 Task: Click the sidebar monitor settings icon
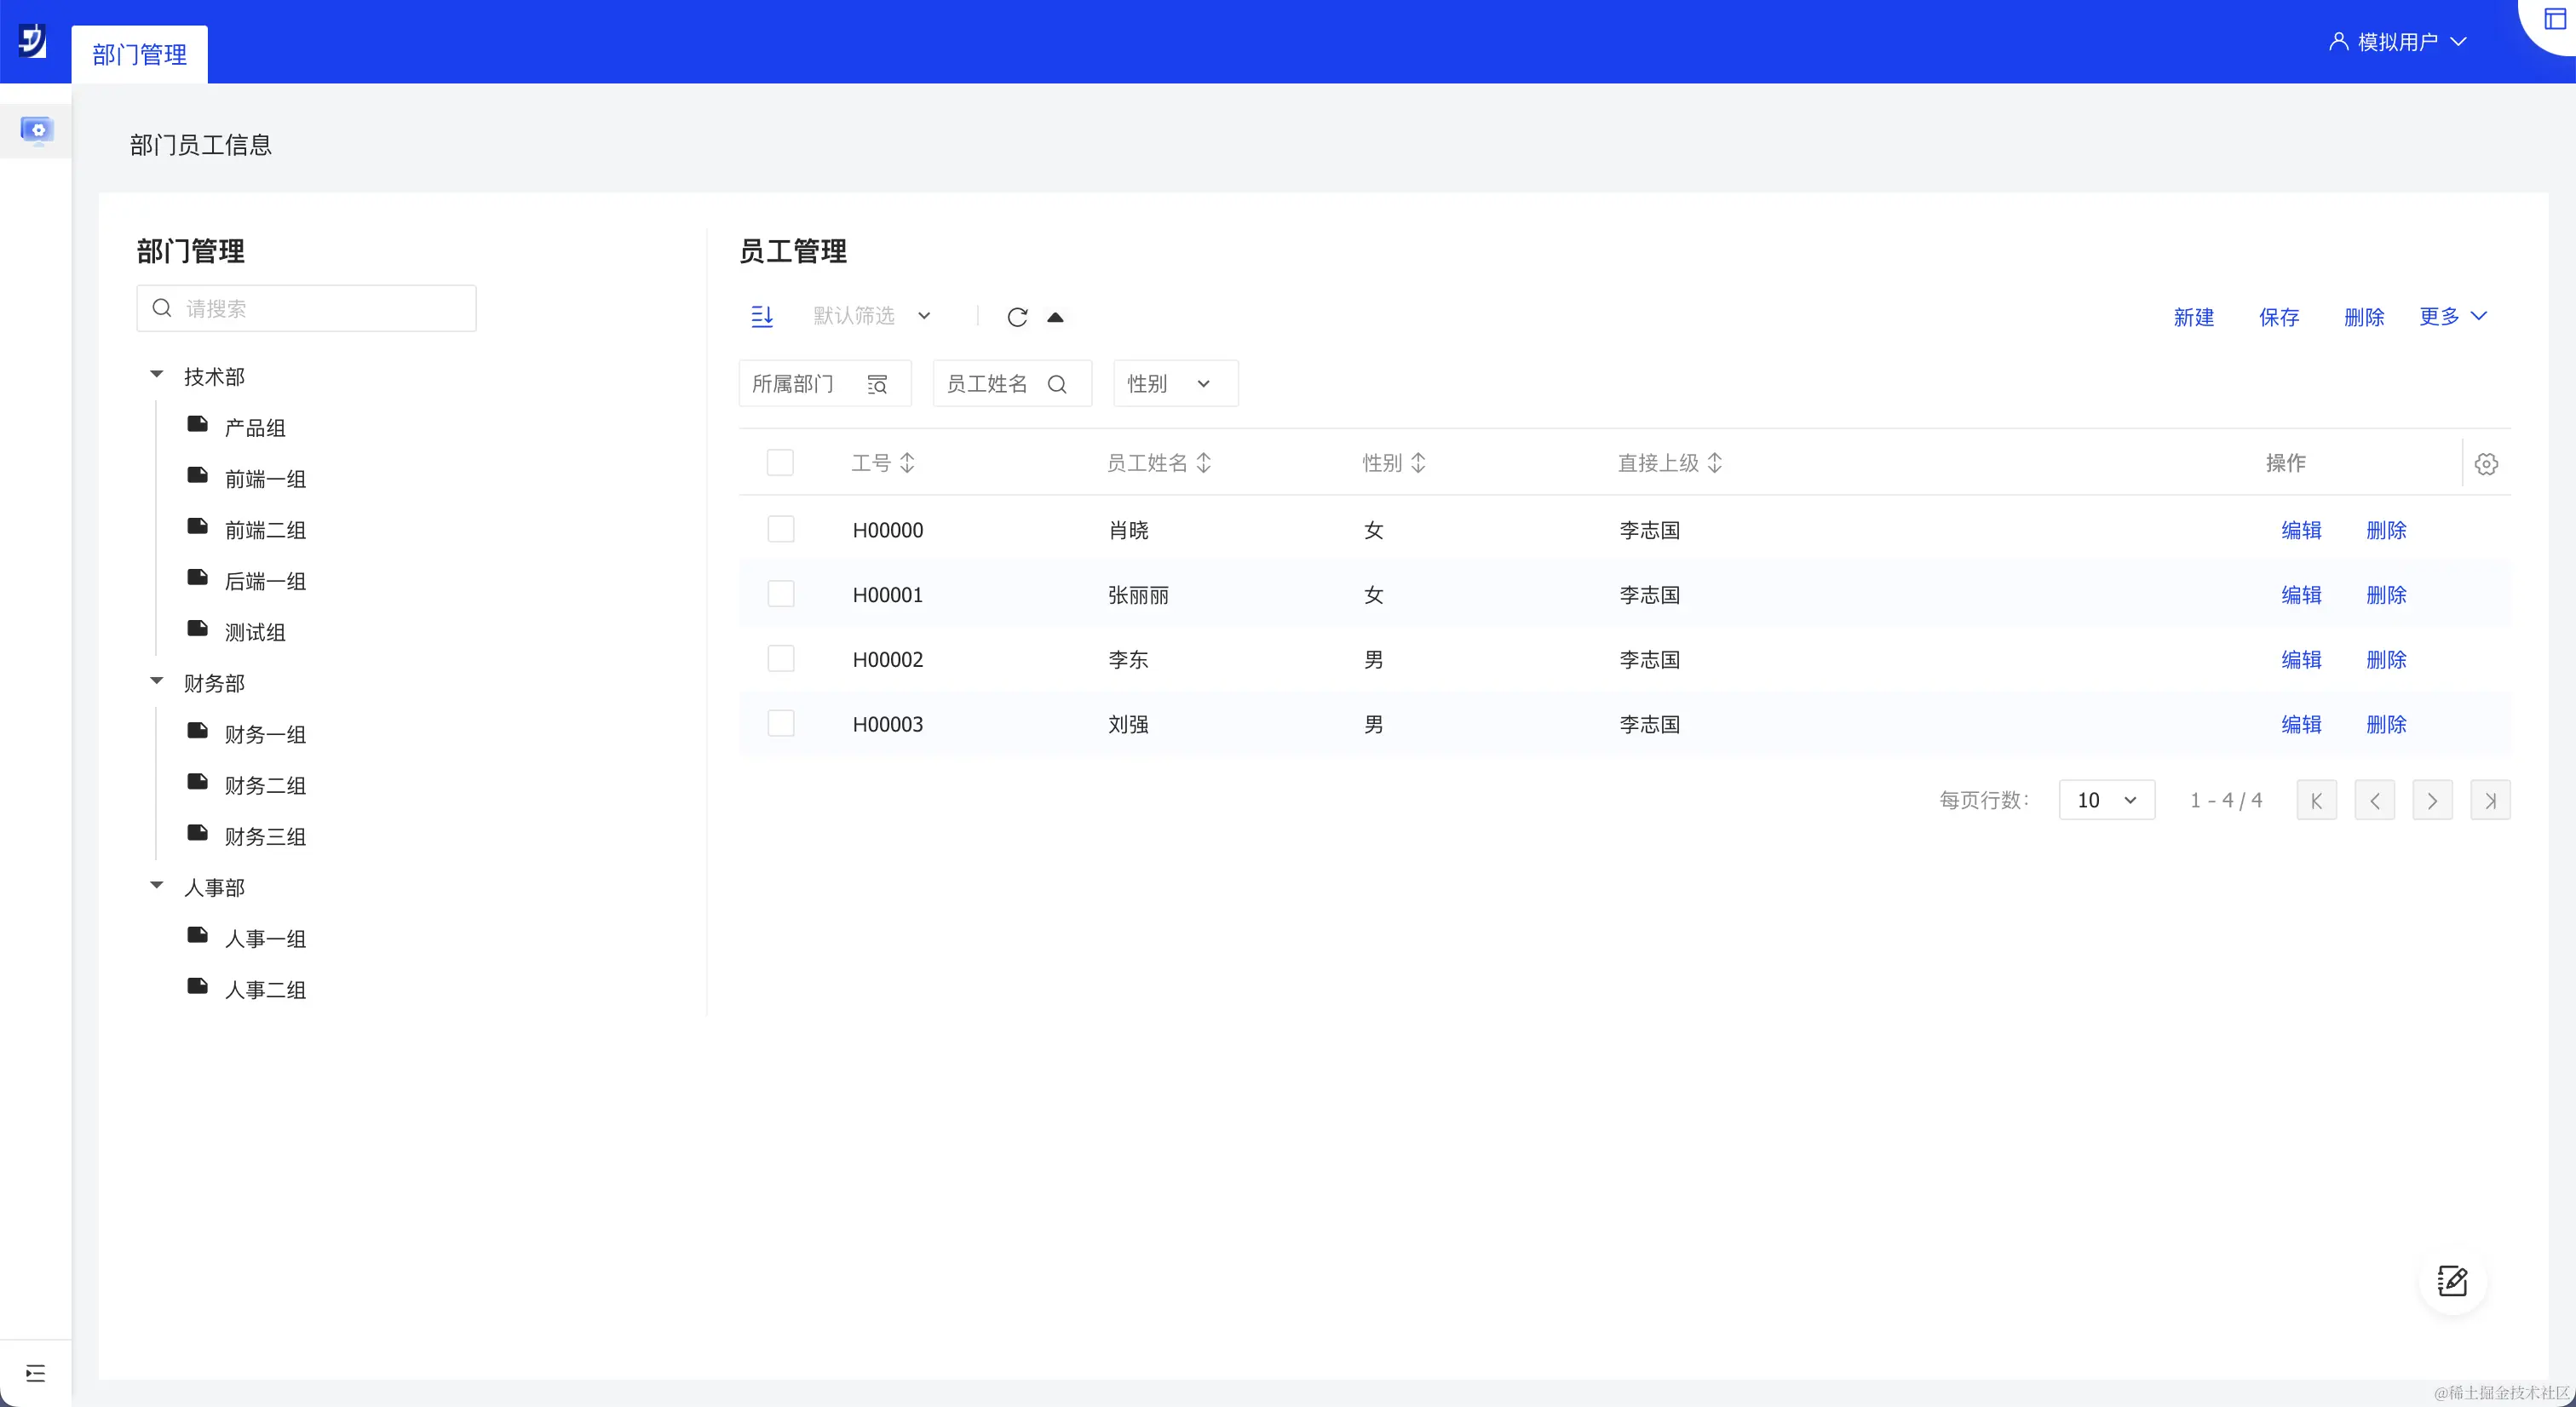point(37,130)
